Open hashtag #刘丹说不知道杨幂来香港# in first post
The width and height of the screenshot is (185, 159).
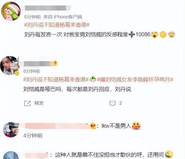57,25
